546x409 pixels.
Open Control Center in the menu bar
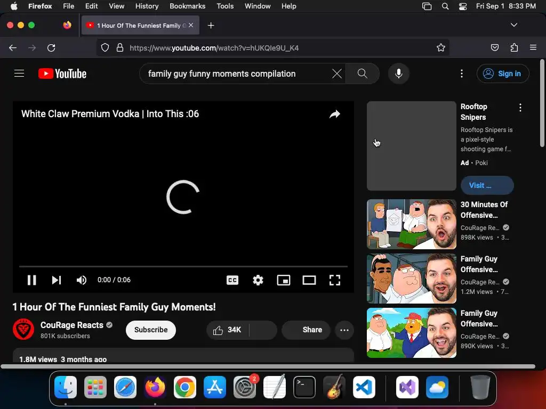pos(462,6)
